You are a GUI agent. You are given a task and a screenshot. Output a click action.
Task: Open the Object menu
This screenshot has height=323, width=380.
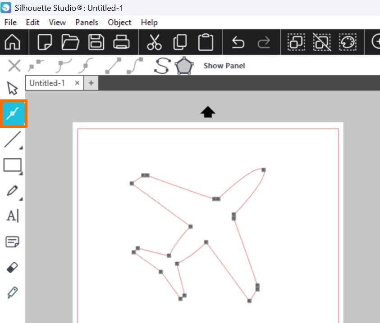(x=119, y=22)
